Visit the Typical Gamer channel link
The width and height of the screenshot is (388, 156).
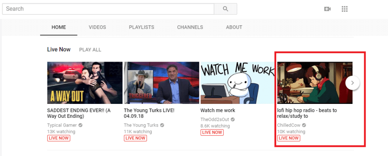click(x=62, y=125)
